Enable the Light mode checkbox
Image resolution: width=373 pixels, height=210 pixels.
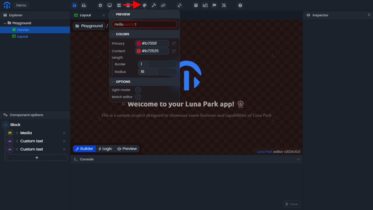point(138,90)
